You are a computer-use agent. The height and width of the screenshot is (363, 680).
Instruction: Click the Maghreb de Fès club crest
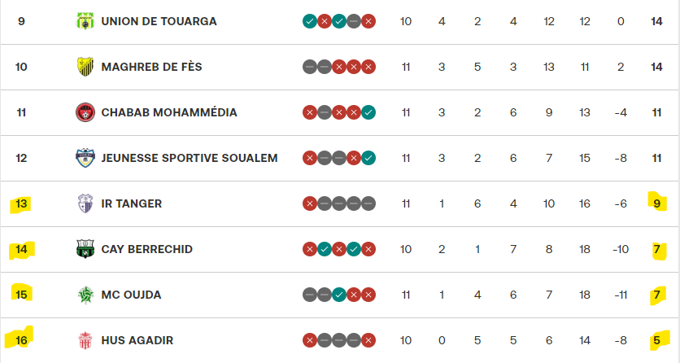85,67
